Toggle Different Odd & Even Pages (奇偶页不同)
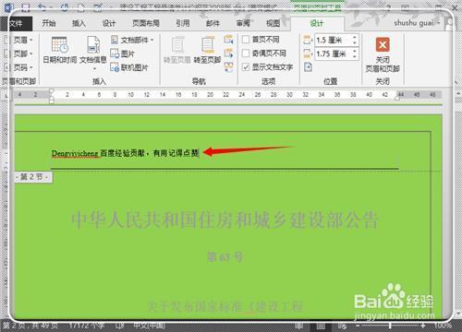Screen dimensions: 462x332 (x=246, y=53)
